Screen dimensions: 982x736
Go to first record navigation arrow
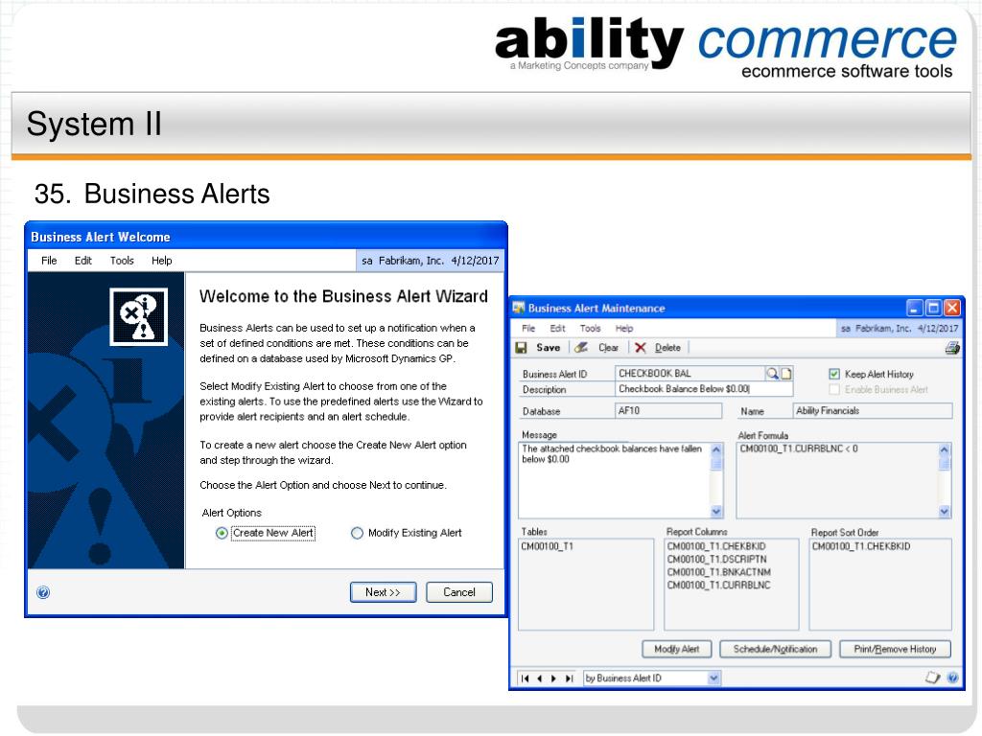click(x=525, y=678)
